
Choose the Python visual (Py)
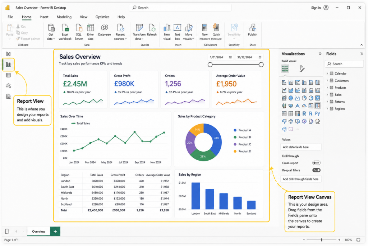[318, 113]
